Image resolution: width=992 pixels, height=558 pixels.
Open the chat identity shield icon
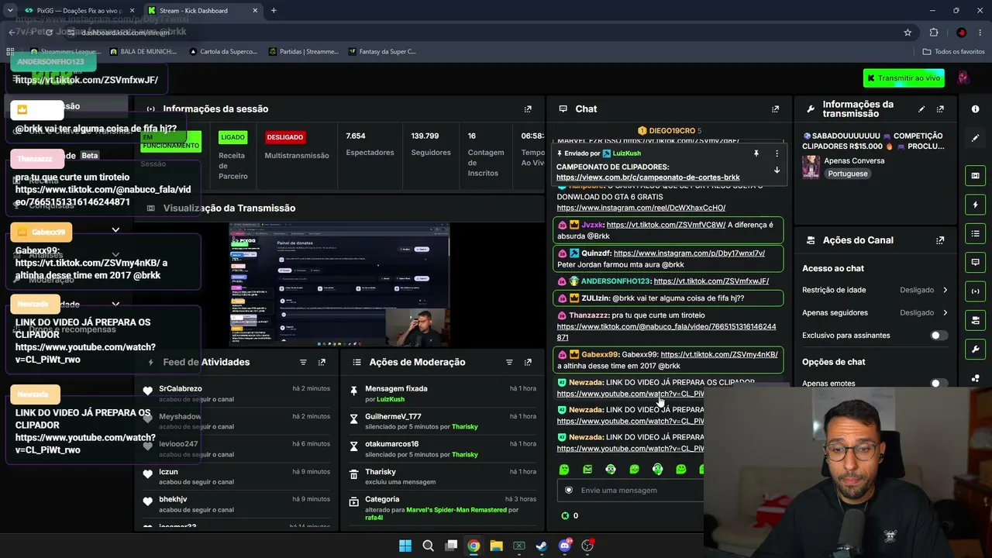click(568, 490)
